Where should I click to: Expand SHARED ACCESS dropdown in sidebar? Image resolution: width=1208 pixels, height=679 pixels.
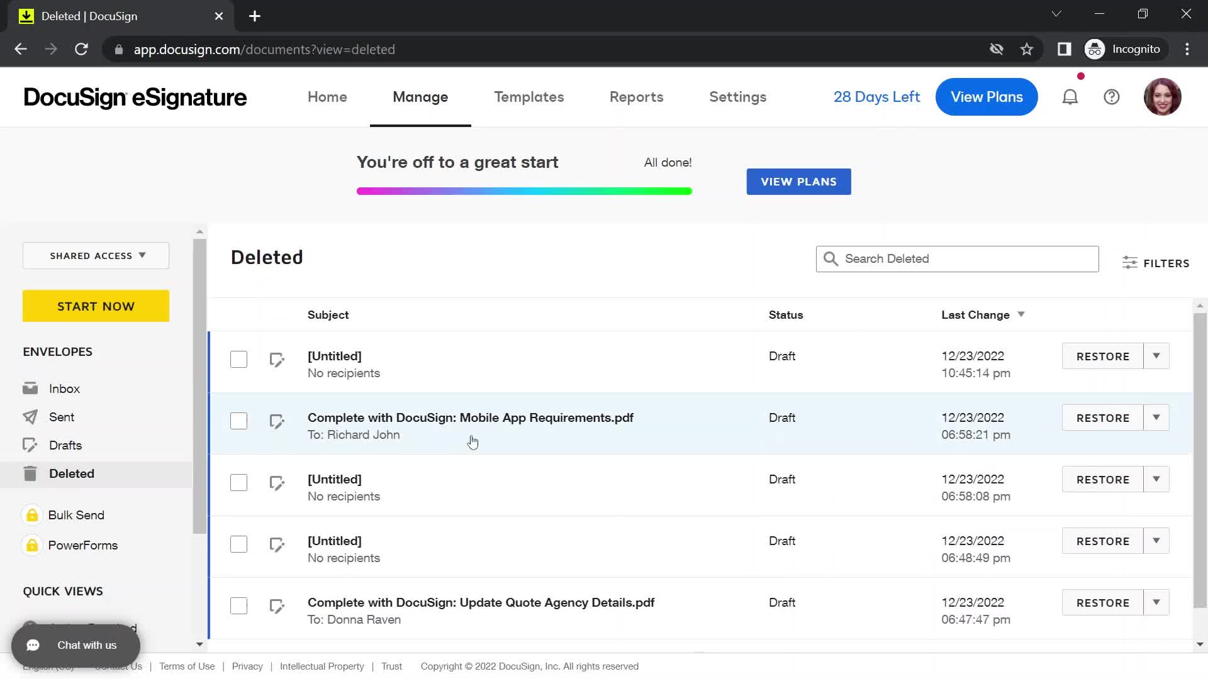[x=97, y=255]
